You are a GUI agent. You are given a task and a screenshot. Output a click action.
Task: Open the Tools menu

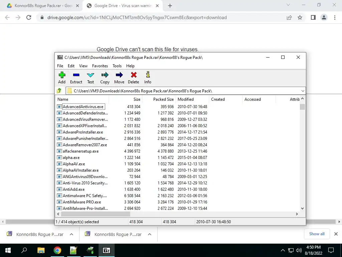pos(117,66)
